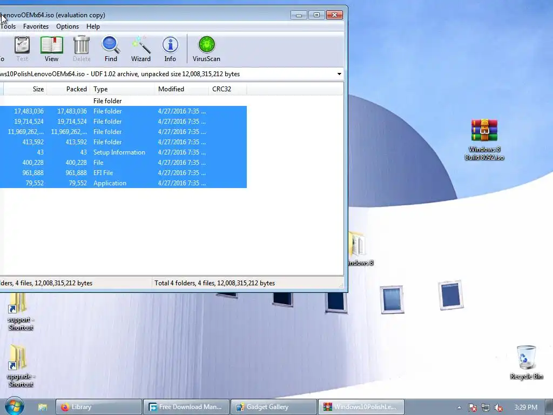Click the Test toolbar icon
553x415 pixels.
22,49
